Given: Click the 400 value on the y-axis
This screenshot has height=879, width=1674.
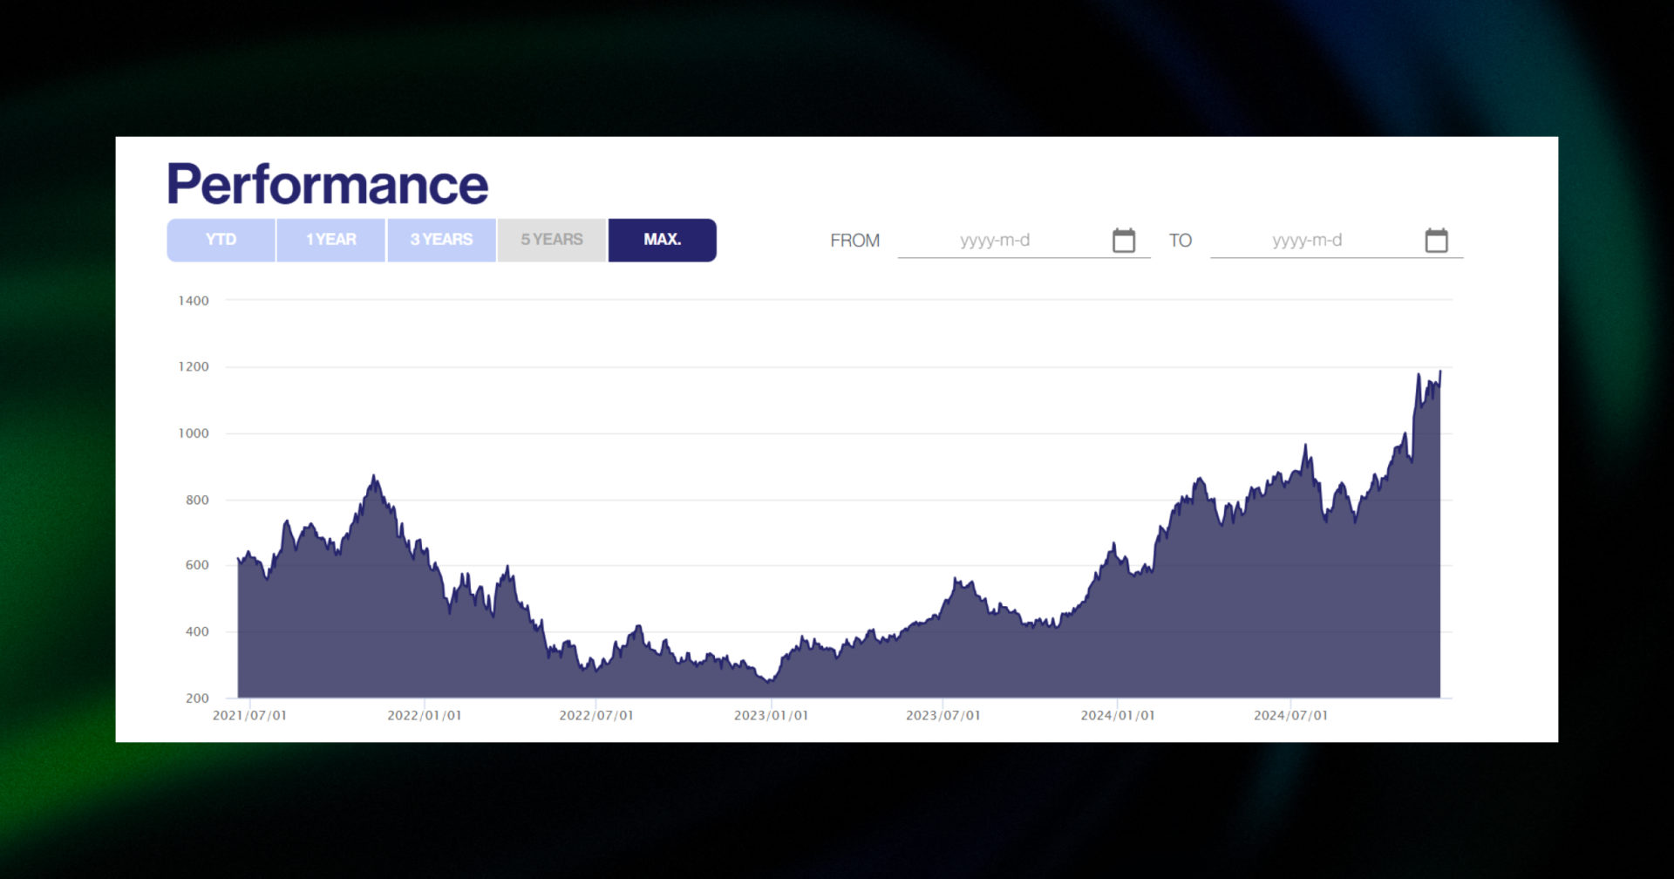Looking at the screenshot, I should (x=197, y=631).
